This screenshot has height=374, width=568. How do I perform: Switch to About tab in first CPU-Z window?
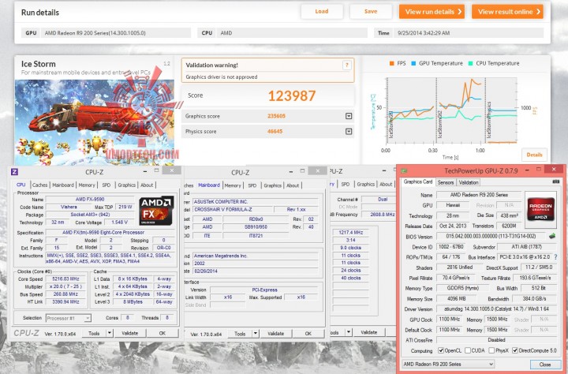point(147,185)
